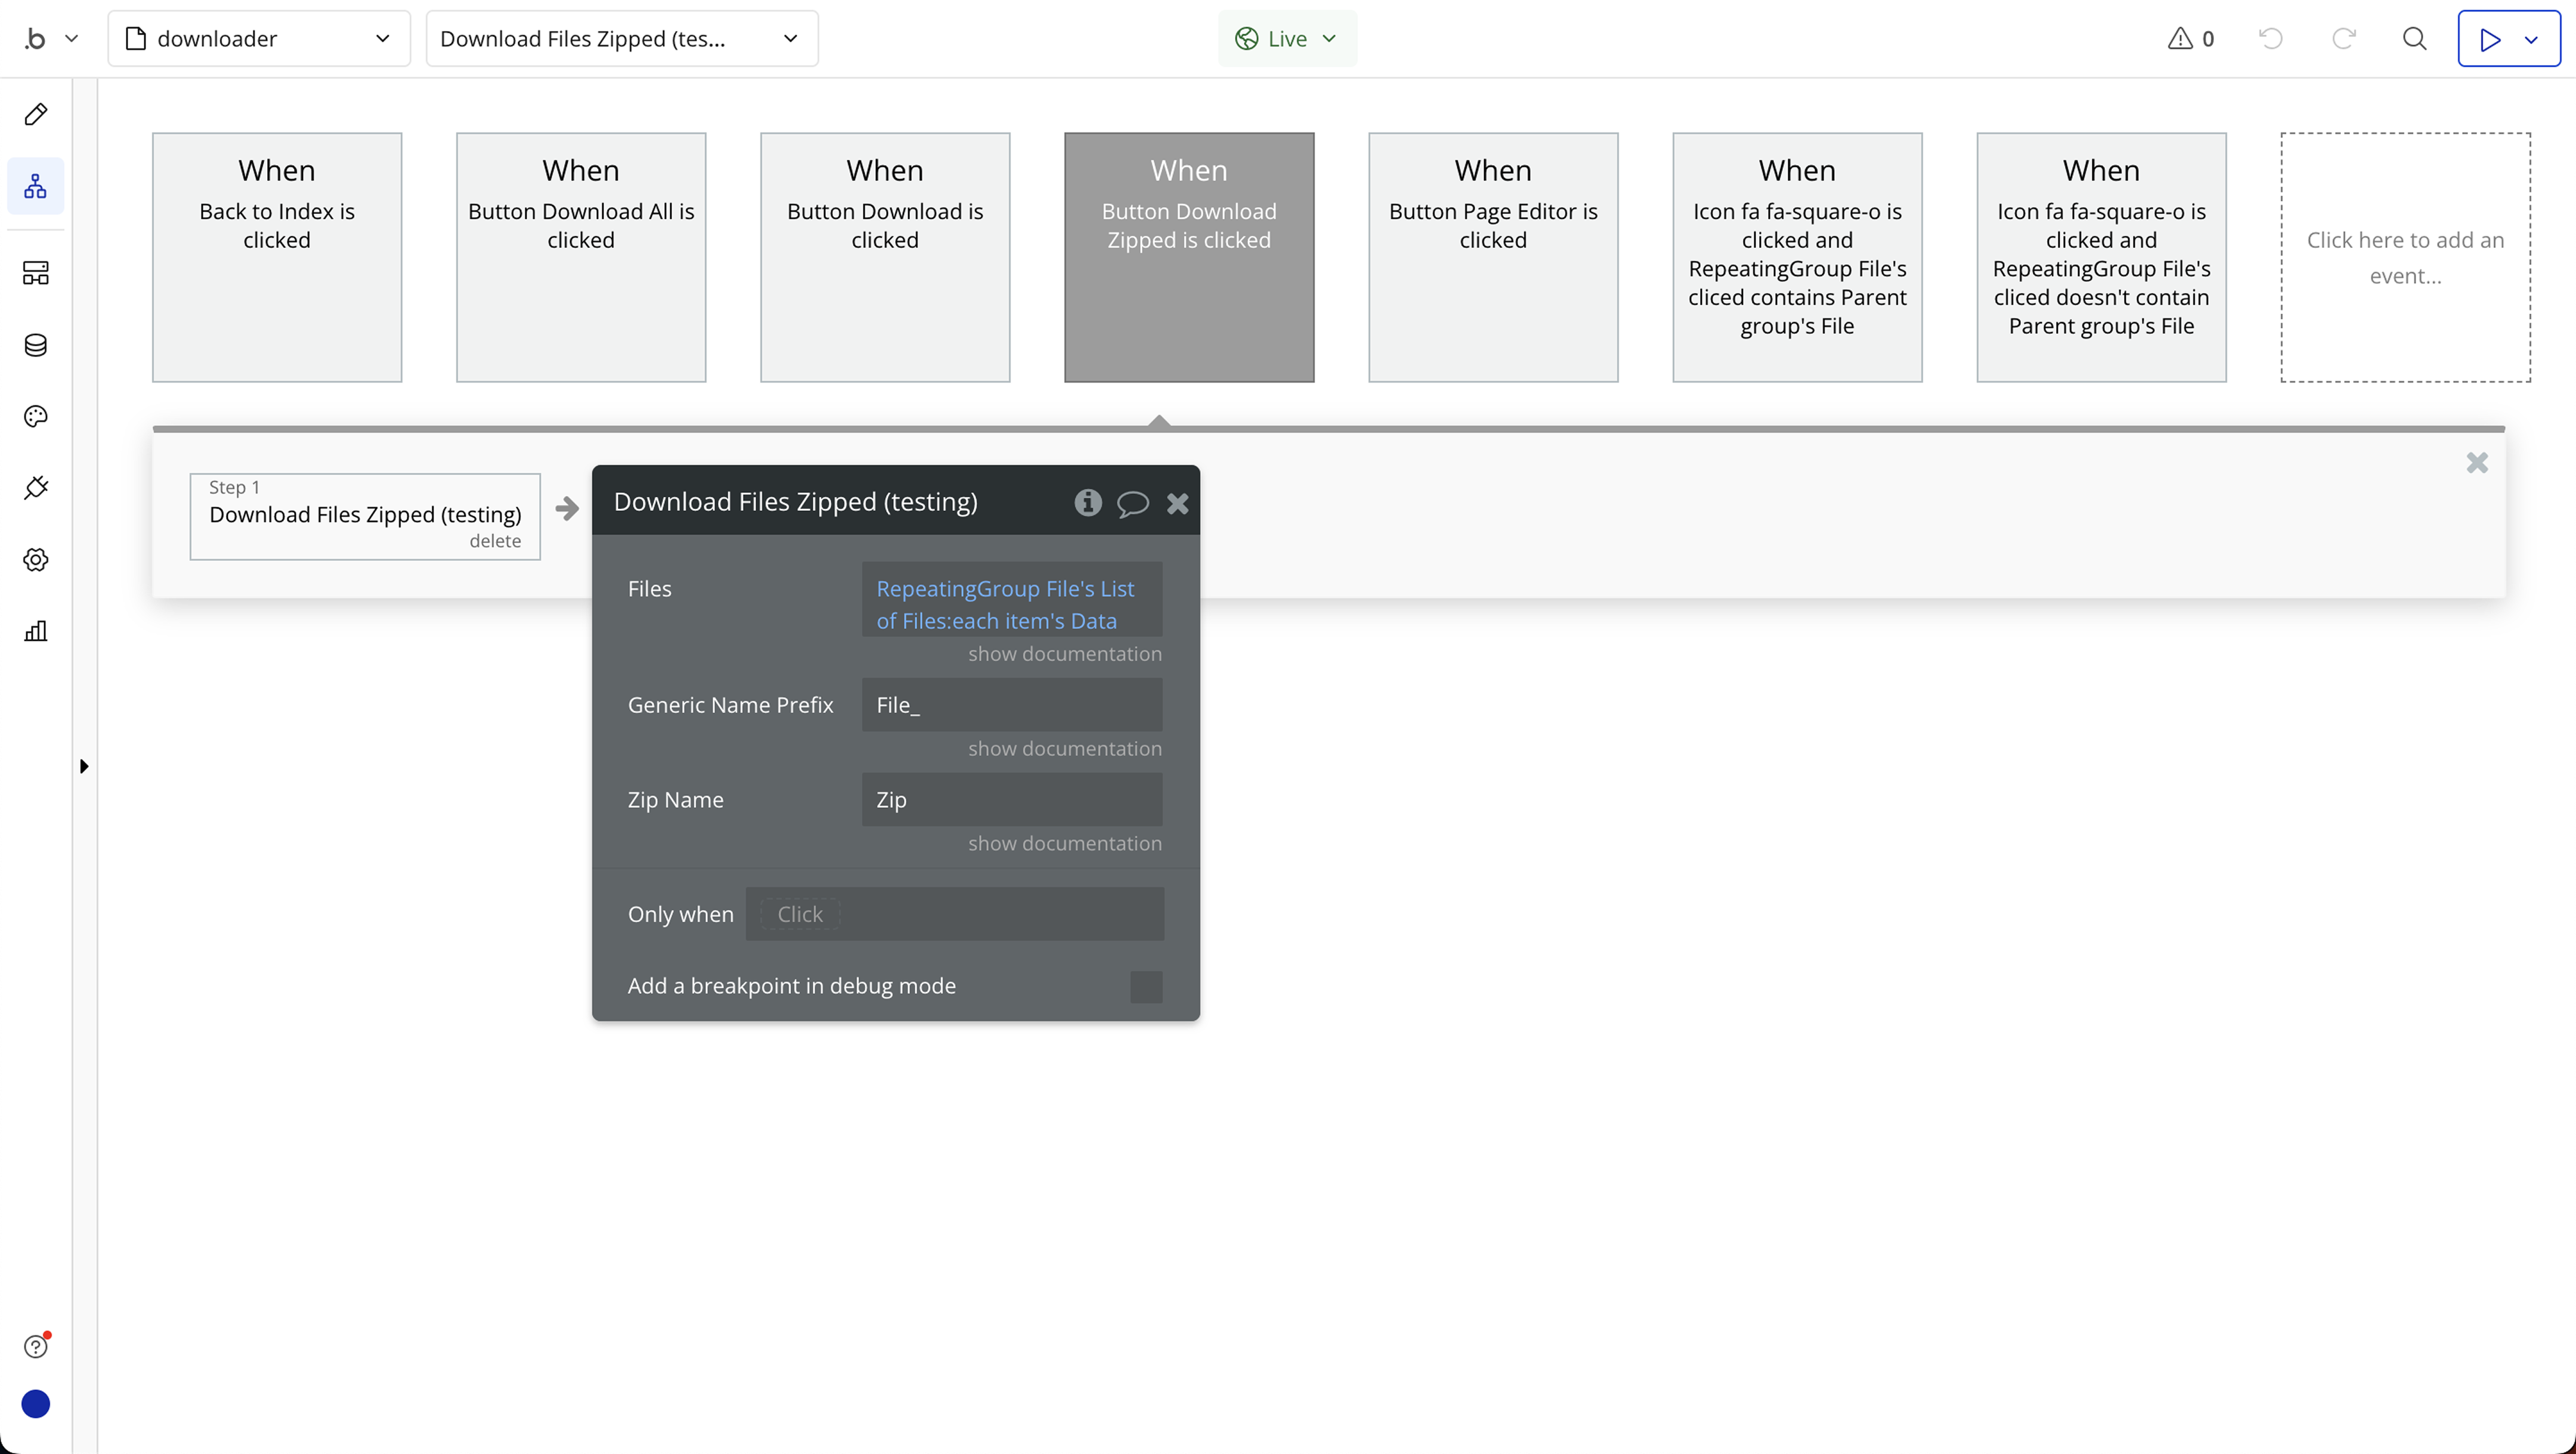Click the Generic Name Prefix input field
Screen dimensions: 2576x1454
click(1011, 705)
